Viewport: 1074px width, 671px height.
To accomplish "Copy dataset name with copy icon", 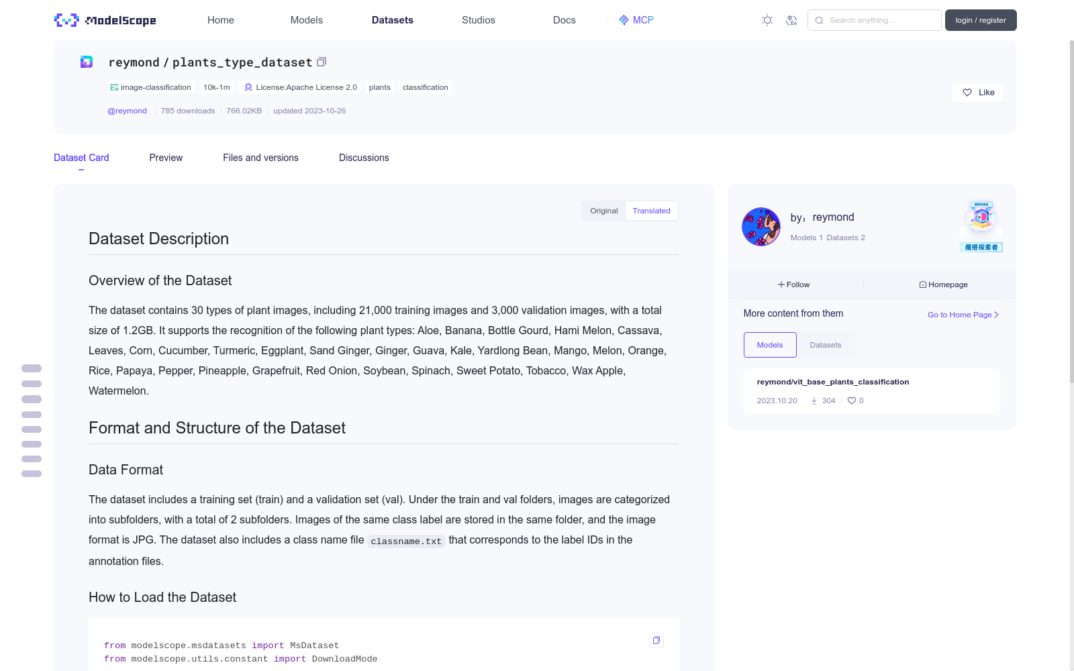I will tap(322, 62).
